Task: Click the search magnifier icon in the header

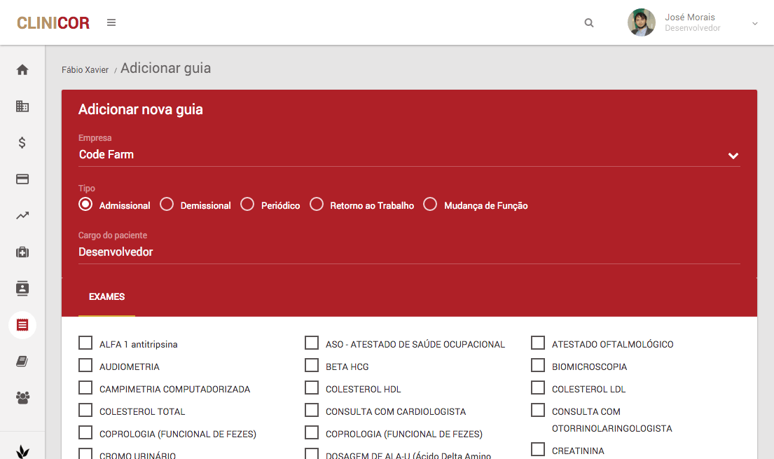Action: (x=589, y=22)
